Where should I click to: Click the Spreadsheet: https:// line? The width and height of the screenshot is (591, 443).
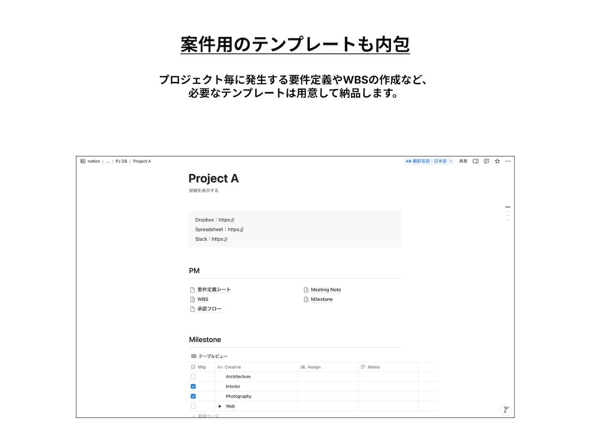(219, 229)
